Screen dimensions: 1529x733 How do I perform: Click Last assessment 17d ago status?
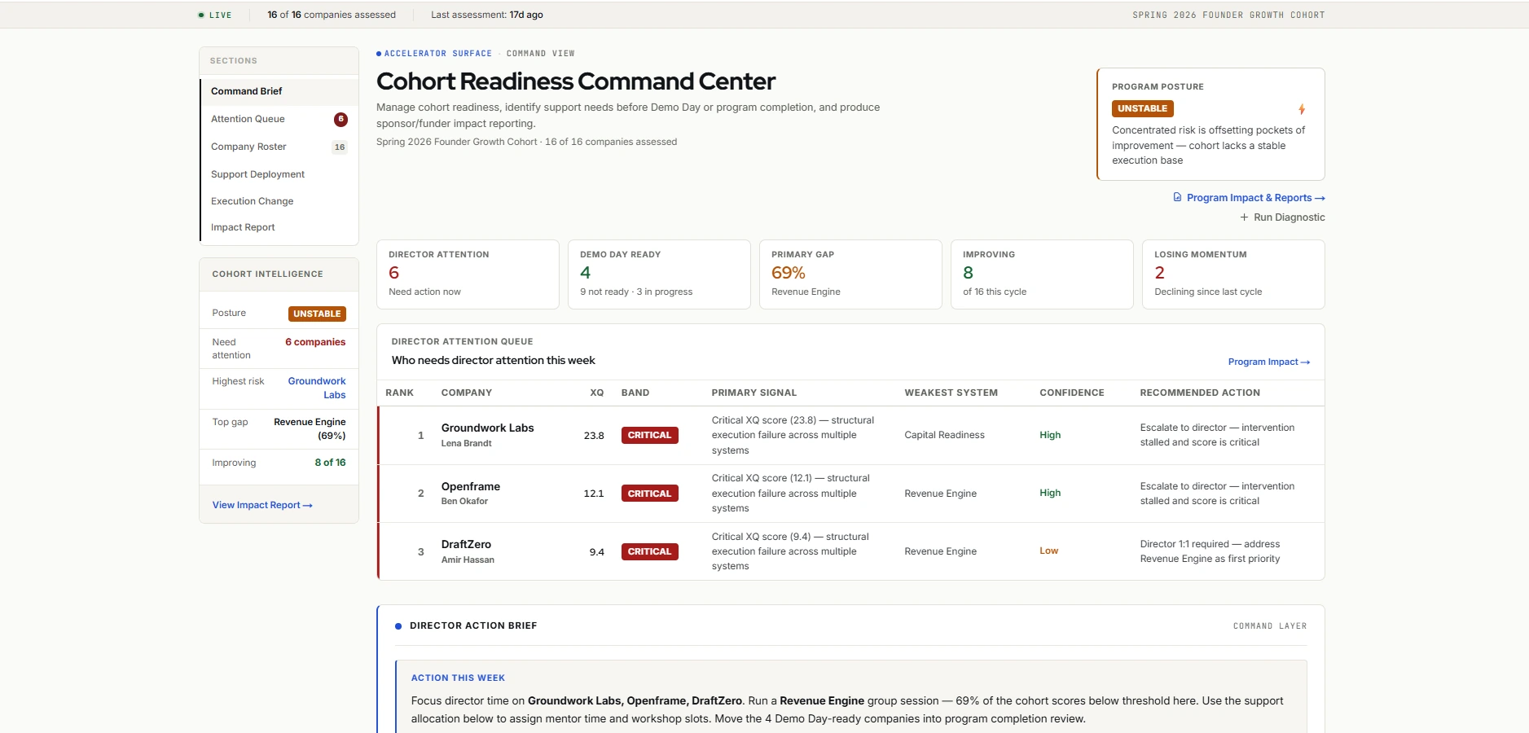coord(487,15)
